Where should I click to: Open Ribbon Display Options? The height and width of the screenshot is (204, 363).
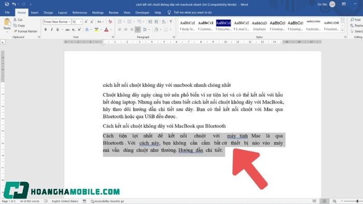tap(344, 4)
